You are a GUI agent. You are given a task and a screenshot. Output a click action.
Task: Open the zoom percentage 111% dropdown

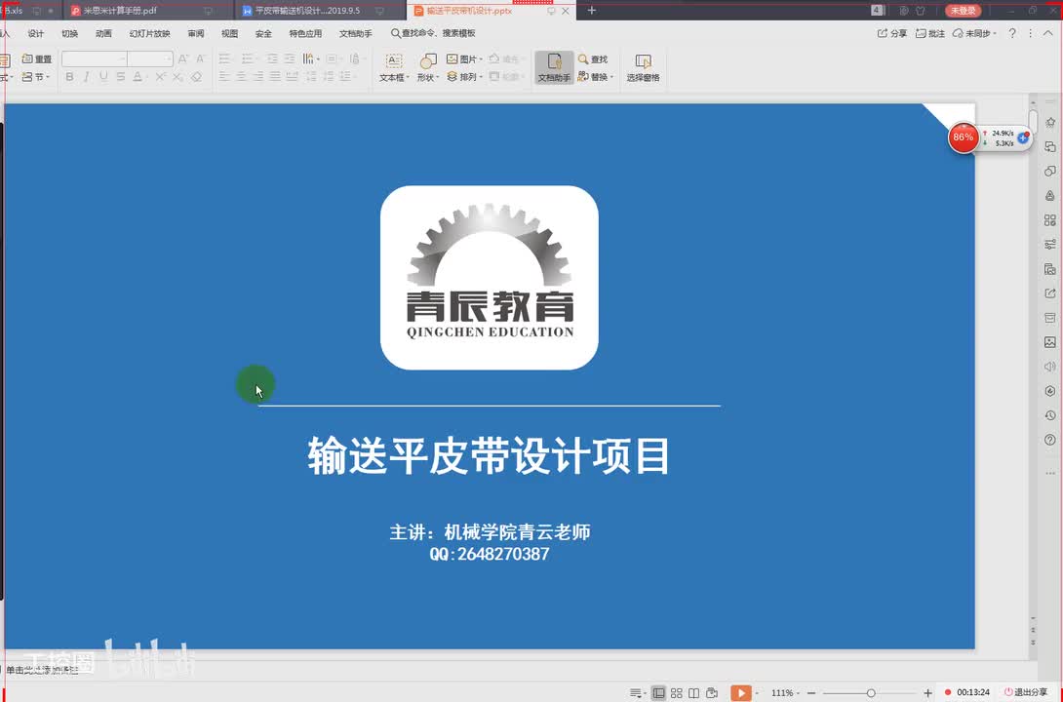coord(784,693)
